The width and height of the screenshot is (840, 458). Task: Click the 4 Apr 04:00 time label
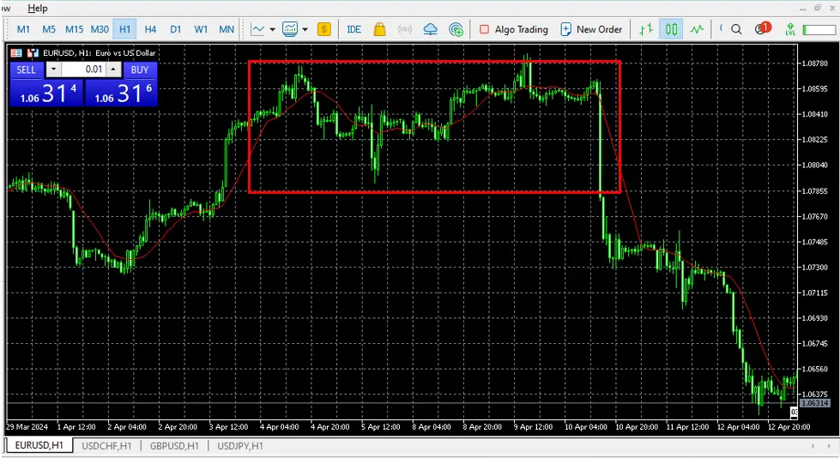tap(279, 427)
